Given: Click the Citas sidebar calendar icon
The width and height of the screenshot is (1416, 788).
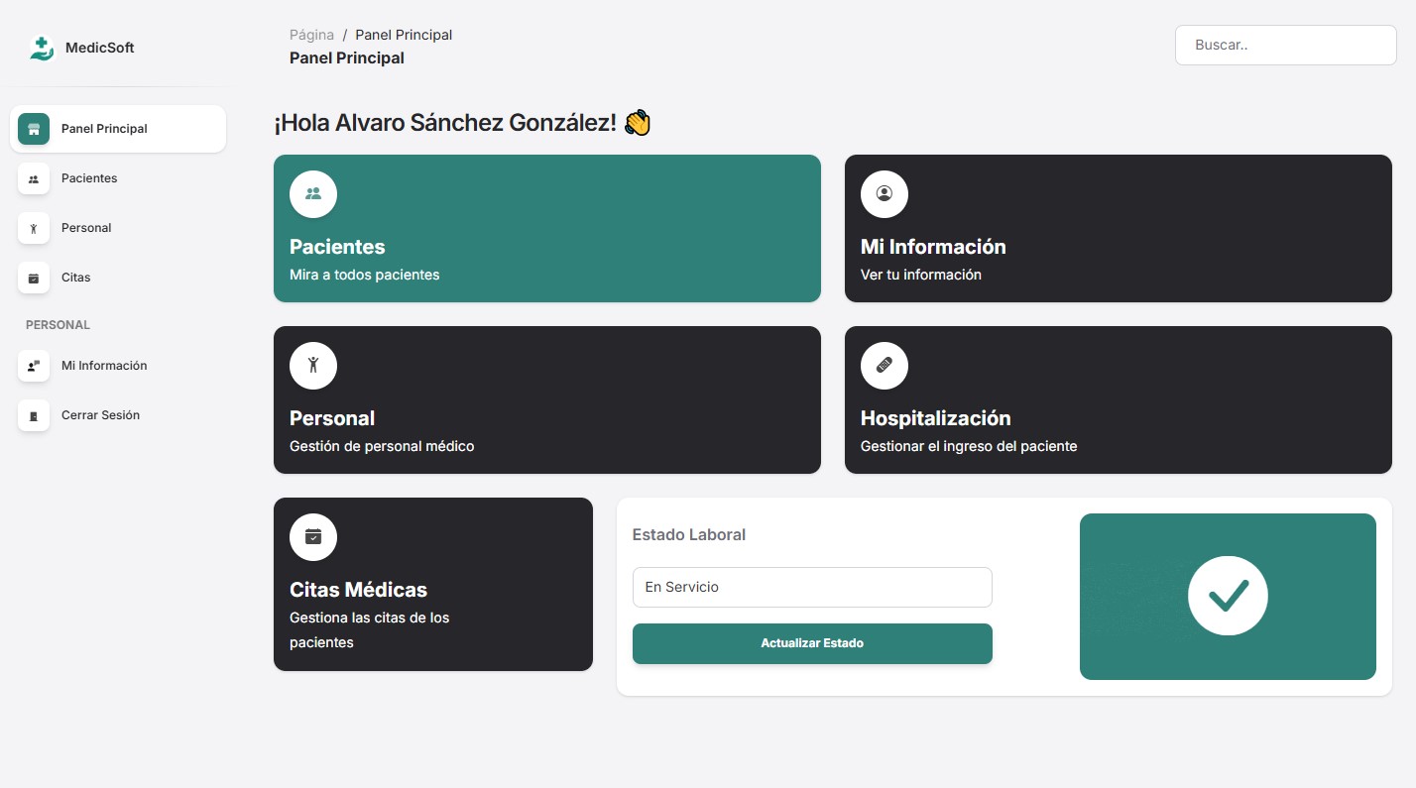Looking at the screenshot, I should point(34,278).
